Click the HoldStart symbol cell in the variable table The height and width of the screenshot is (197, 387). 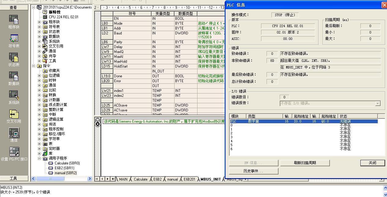click(x=132, y=66)
